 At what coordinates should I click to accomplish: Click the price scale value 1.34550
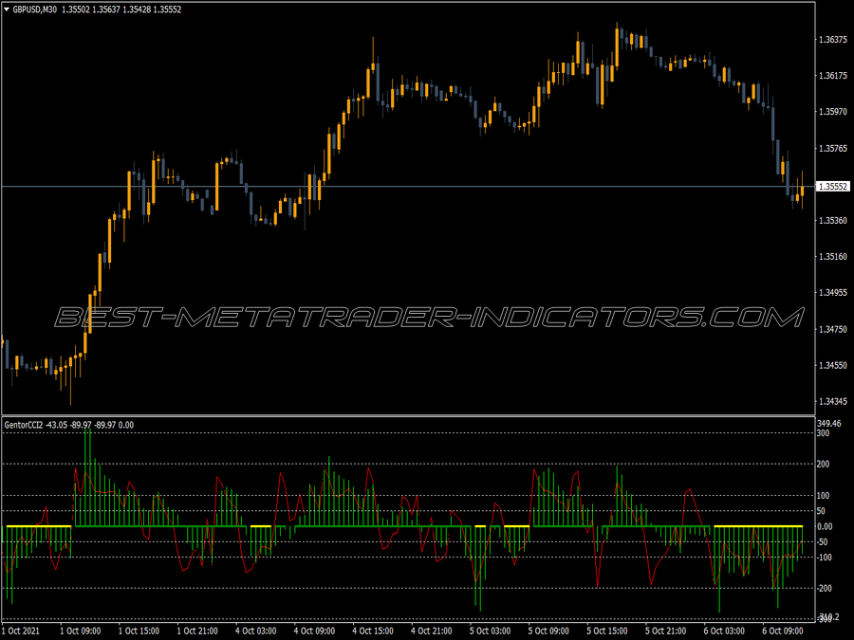(833, 365)
